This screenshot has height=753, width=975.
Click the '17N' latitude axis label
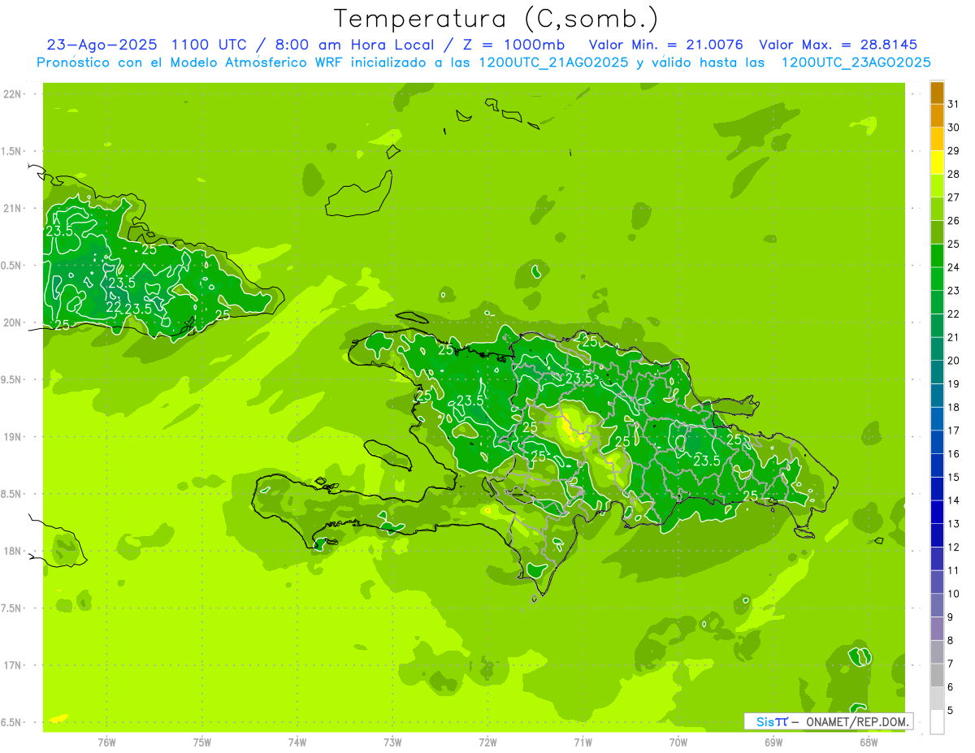click(x=12, y=665)
